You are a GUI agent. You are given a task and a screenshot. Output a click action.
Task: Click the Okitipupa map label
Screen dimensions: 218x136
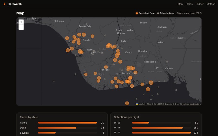click(x=59, y=21)
